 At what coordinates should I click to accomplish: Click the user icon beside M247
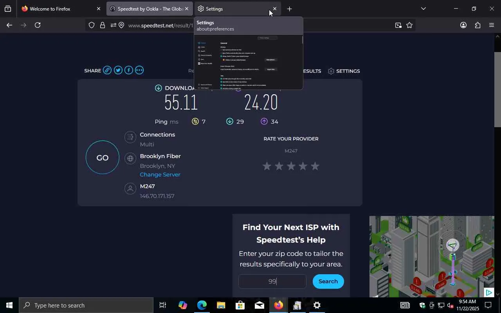(x=130, y=189)
